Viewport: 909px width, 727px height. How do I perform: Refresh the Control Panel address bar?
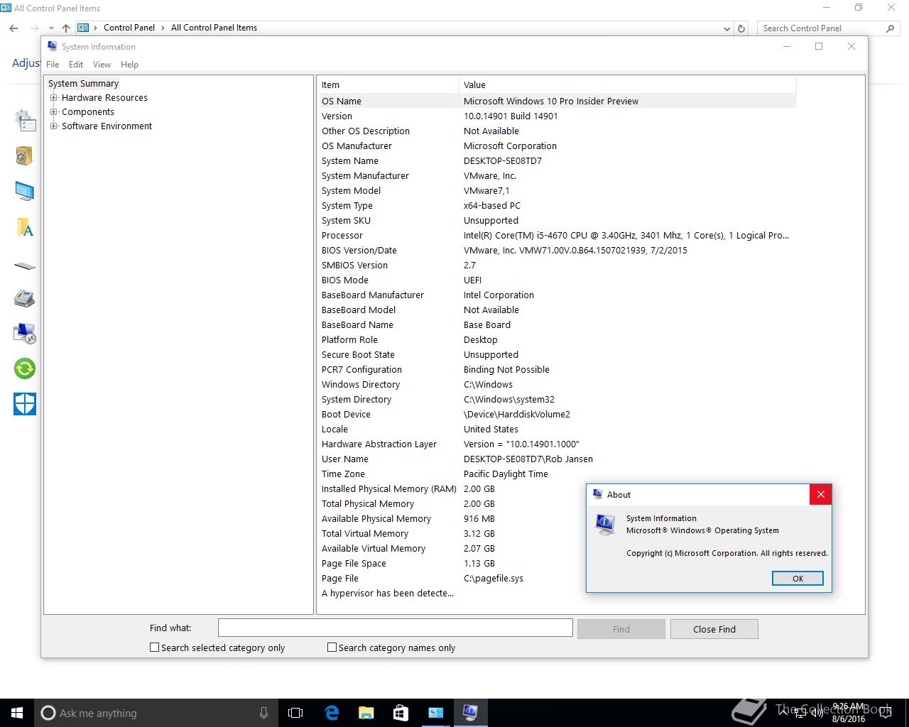point(741,28)
